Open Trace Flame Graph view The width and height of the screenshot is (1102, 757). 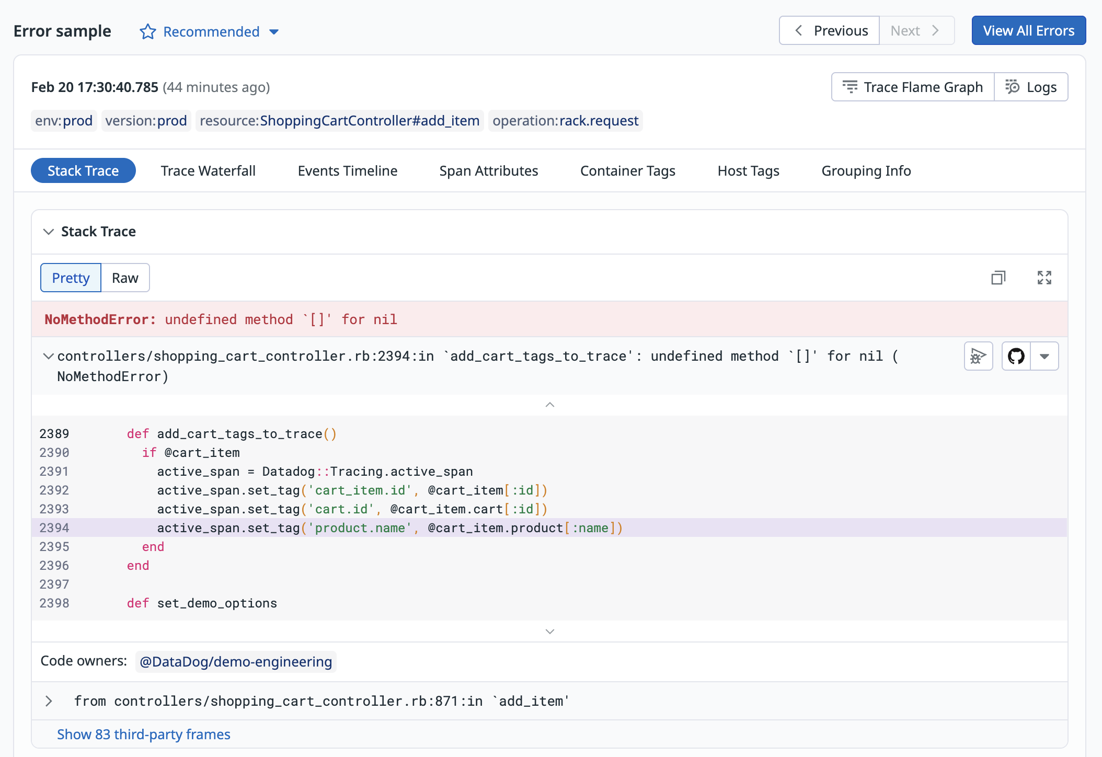(913, 87)
